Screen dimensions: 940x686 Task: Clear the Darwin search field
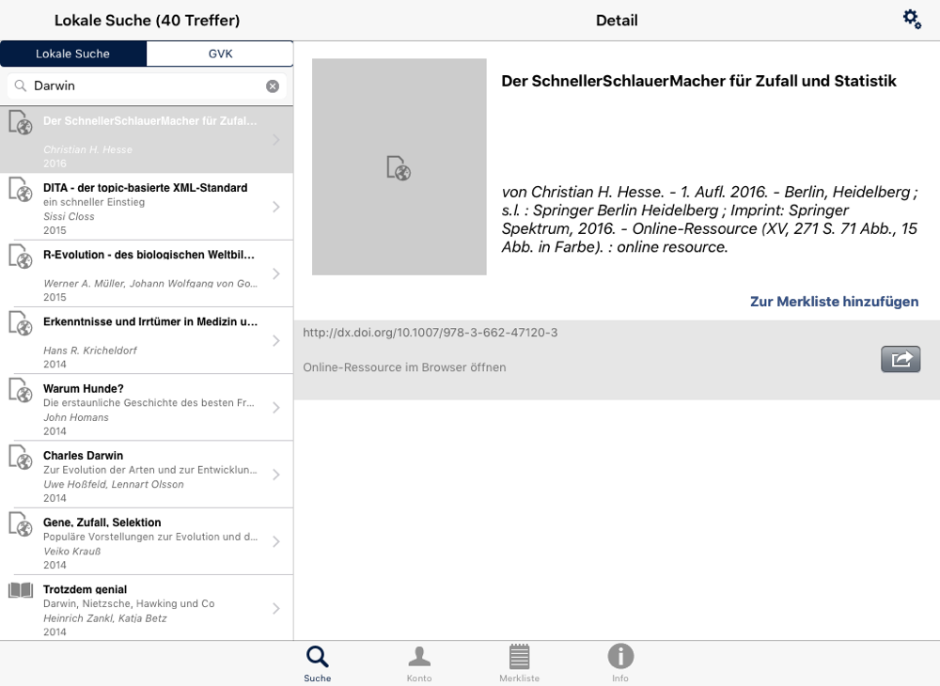tap(273, 86)
